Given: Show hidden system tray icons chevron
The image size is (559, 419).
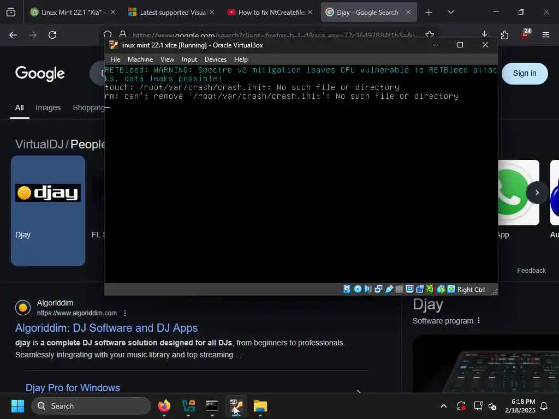Looking at the screenshot, I should coord(444,406).
